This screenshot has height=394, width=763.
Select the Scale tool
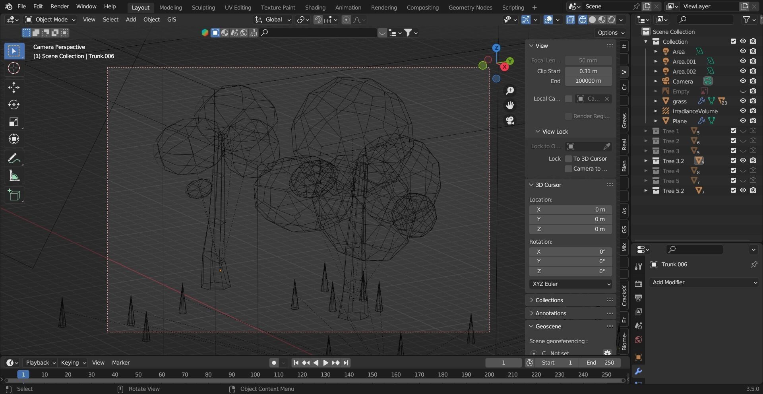pos(14,122)
